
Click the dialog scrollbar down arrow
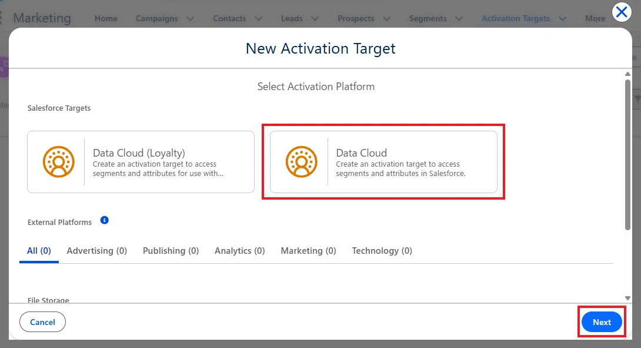pos(627,299)
